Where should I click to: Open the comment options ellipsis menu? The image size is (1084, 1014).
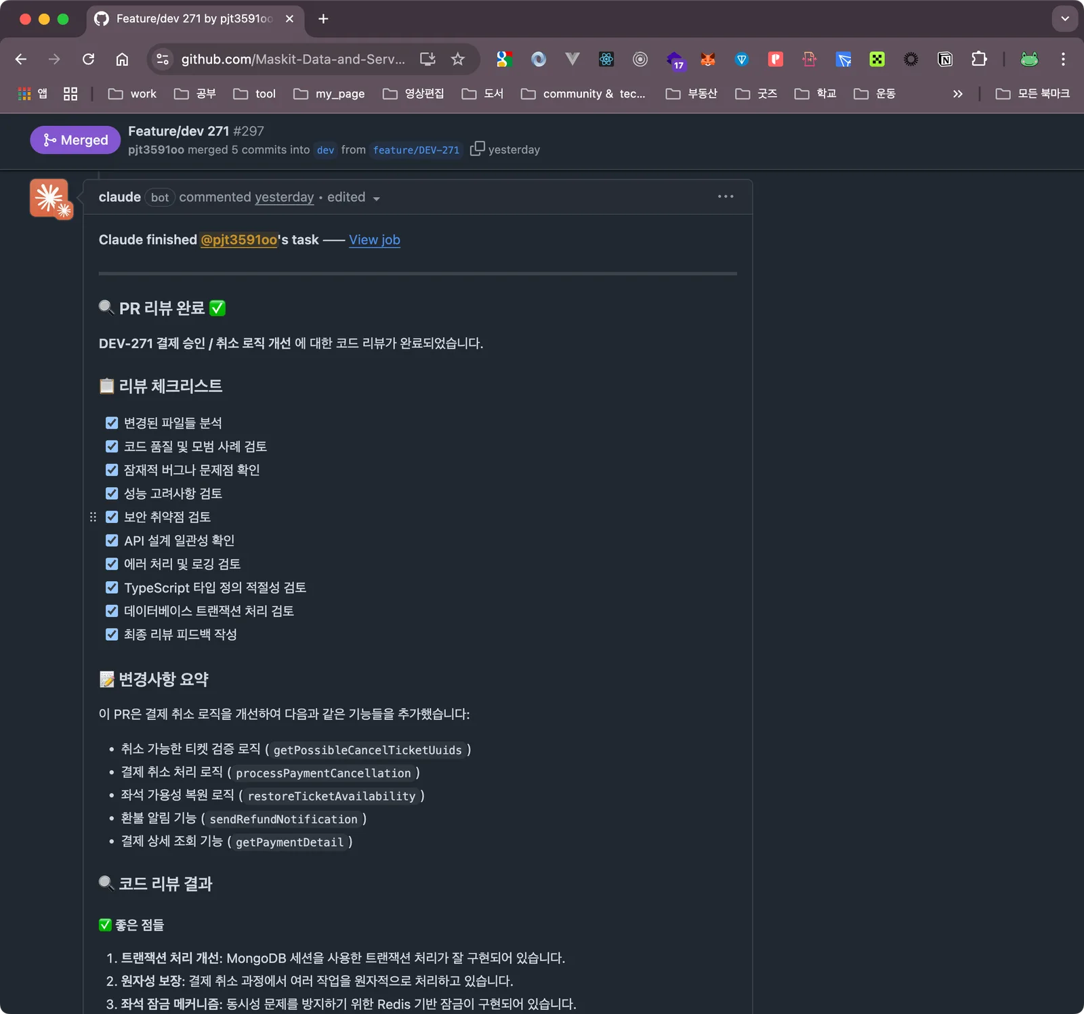click(726, 197)
